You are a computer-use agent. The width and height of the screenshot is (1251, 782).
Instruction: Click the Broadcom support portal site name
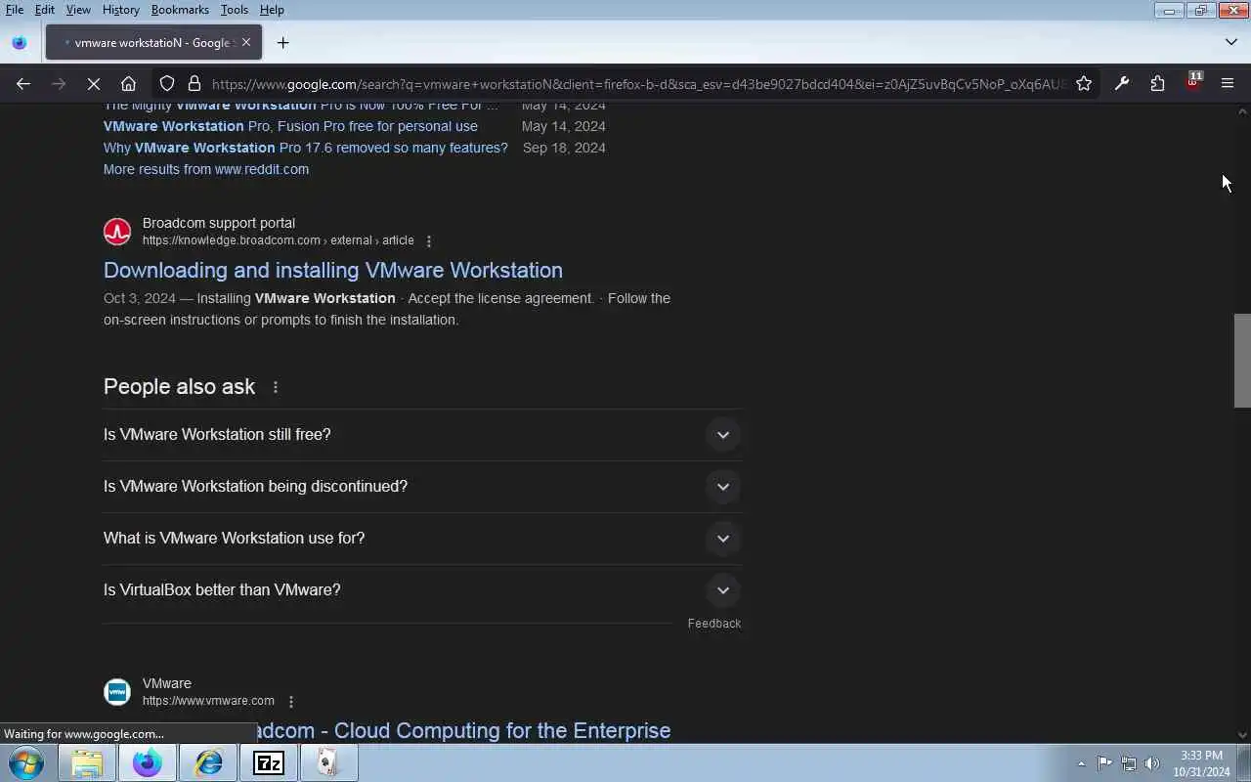[x=219, y=223]
